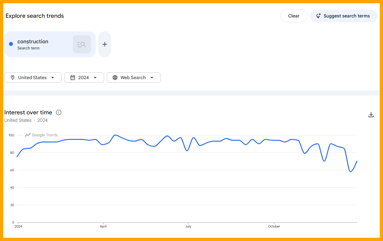
Task: Select the Explore search trends heading
Action: tap(34, 16)
